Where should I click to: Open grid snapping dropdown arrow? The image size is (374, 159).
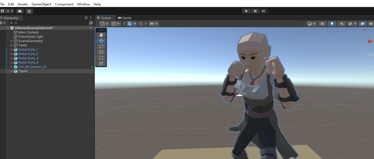[x=146, y=24]
